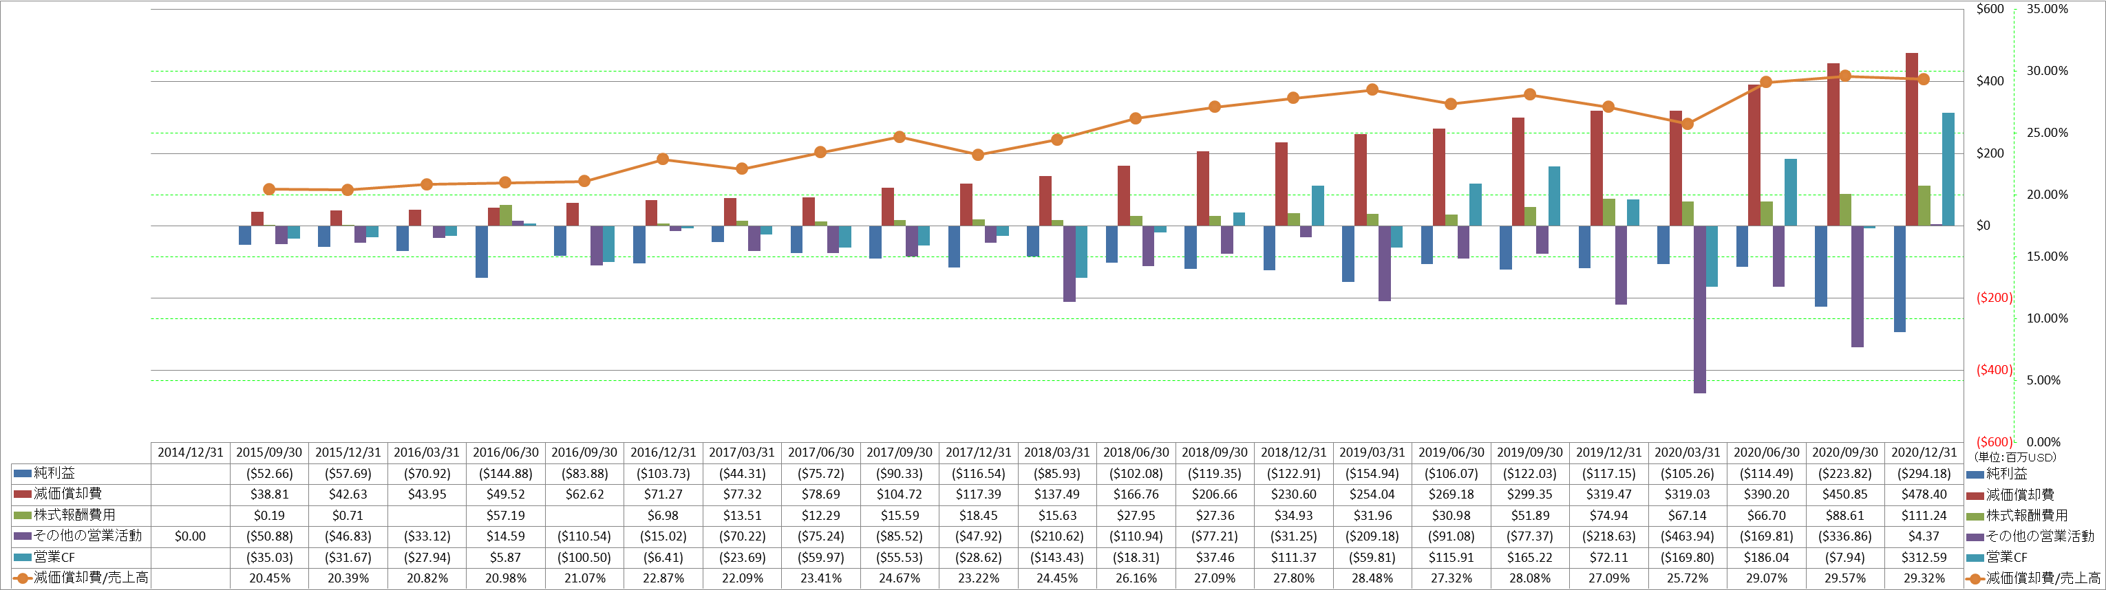Select the 2019/06/30 column header
Image resolution: width=2106 pixels, height=590 pixels.
1451,452
